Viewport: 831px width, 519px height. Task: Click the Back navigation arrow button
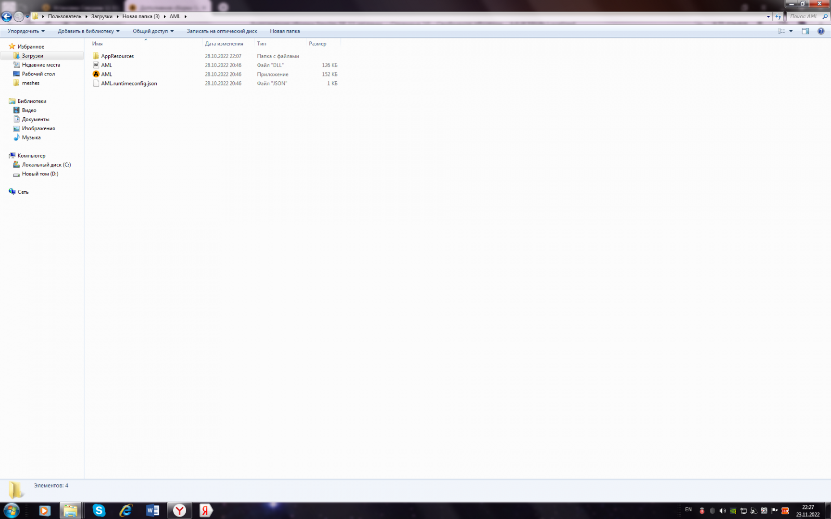7,16
